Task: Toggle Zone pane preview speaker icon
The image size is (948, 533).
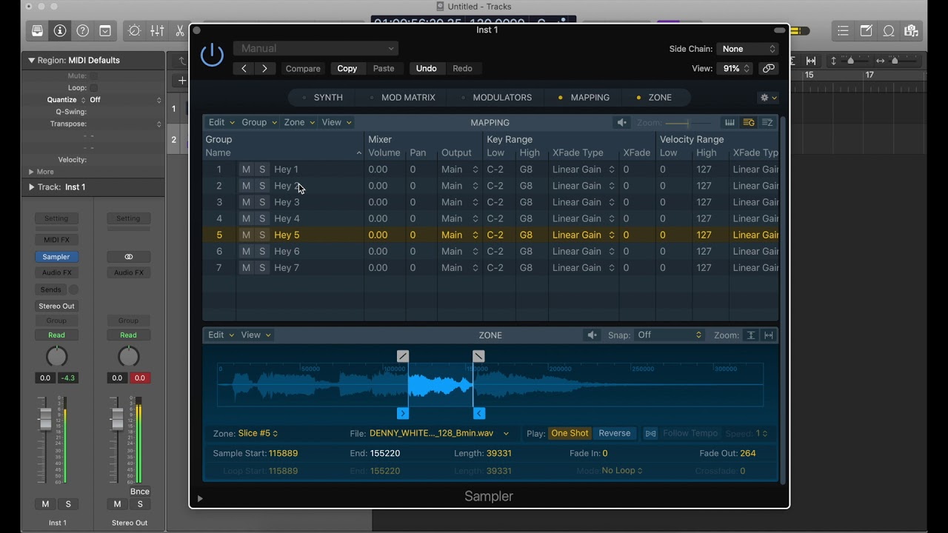Action: 592,335
